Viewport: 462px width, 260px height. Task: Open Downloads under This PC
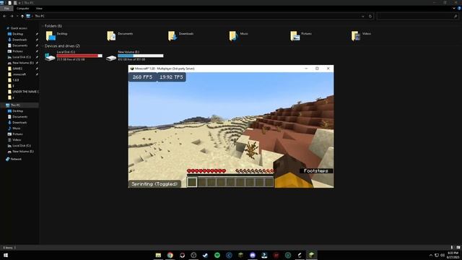pos(17,123)
